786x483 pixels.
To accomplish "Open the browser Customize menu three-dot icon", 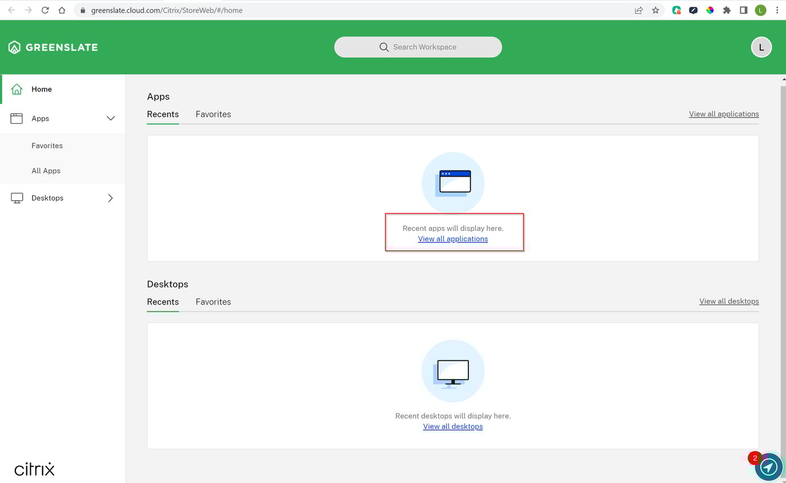I will pyautogui.click(x=777, y=10).
